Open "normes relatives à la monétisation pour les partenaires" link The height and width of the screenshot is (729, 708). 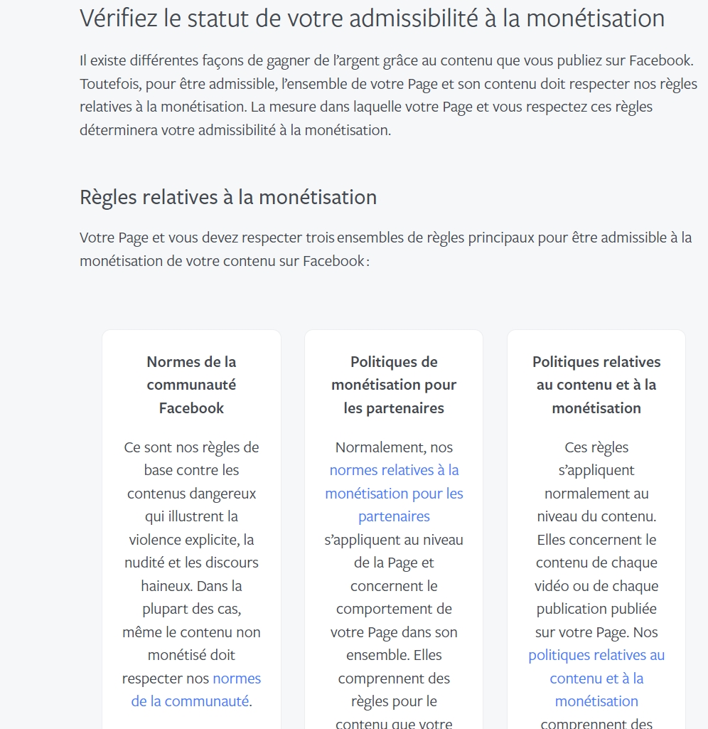[x=394, y=493]
